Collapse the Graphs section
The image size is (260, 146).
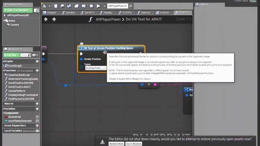click(x=4, y=61)
